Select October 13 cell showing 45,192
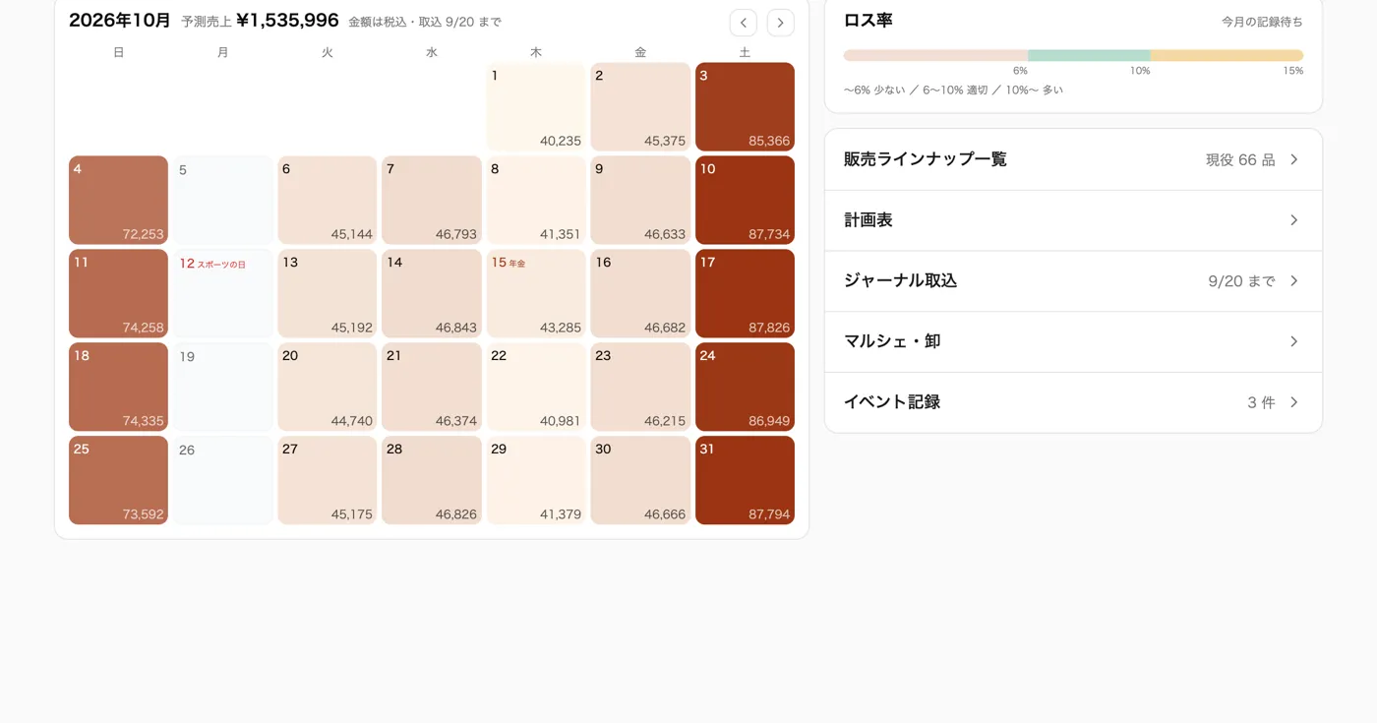 tap(328, 294)
